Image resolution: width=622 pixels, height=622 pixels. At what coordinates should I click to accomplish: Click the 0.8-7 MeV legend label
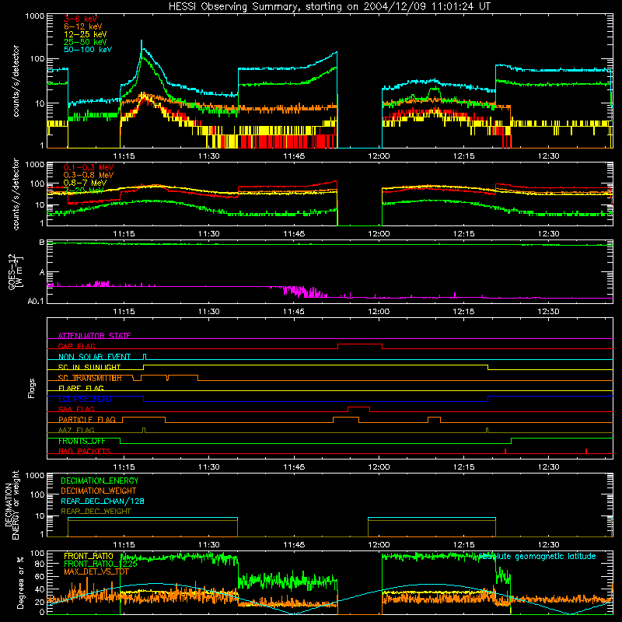coord(85,183)
